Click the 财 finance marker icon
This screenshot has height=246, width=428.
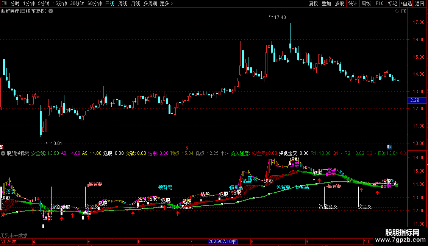(x=389, y=147)
